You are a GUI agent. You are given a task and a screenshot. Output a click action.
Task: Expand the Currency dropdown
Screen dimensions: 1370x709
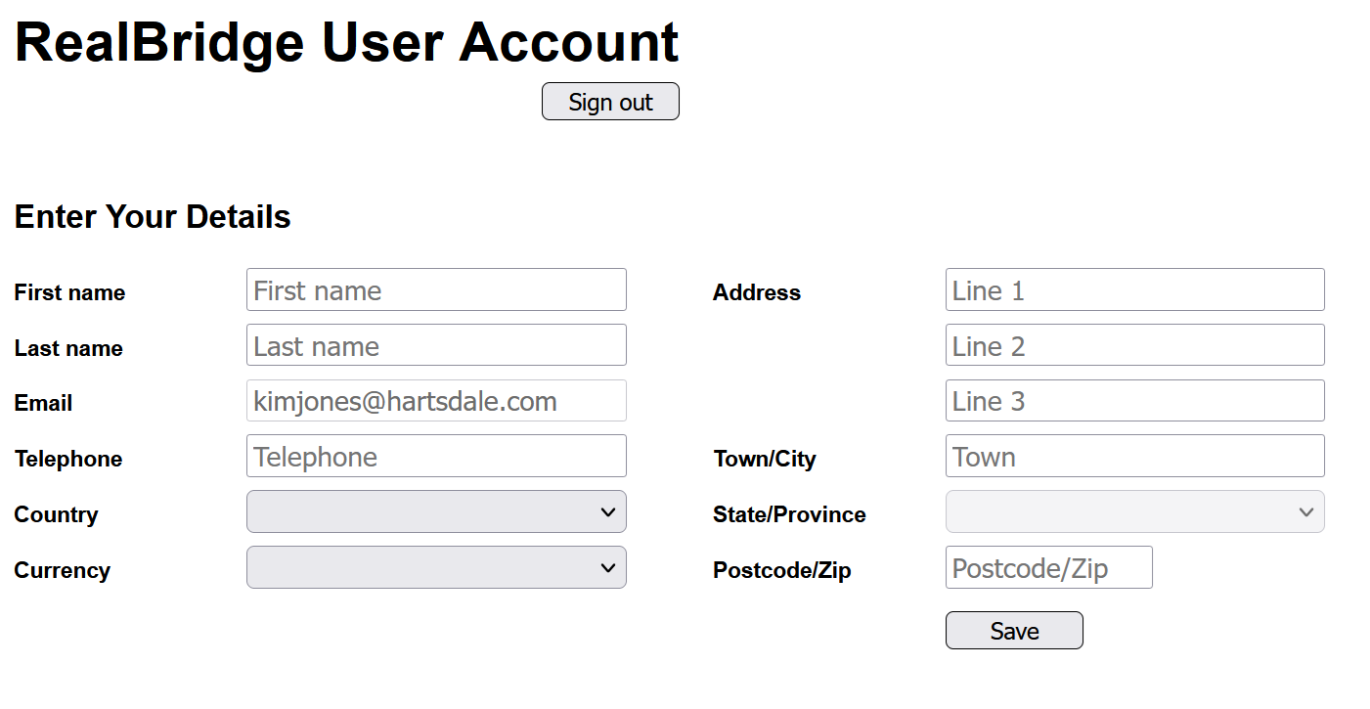436,567
